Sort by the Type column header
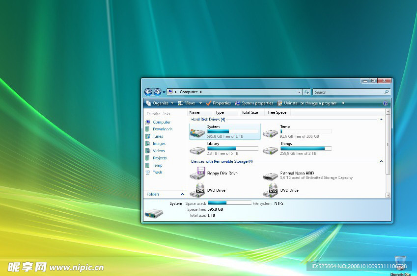Screen dimensions: 417x276 coord(225,112)
